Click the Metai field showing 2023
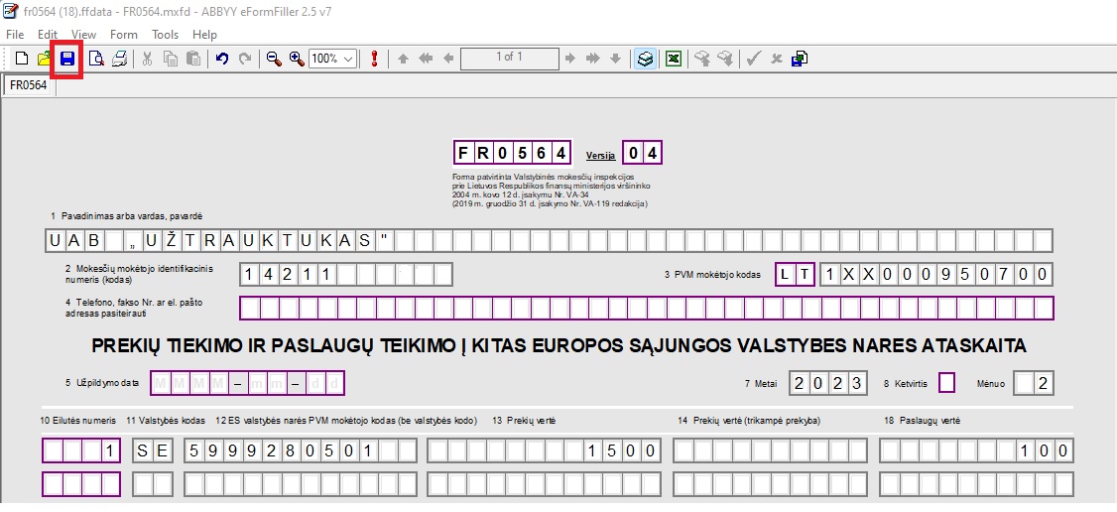 tap(827, 383)
